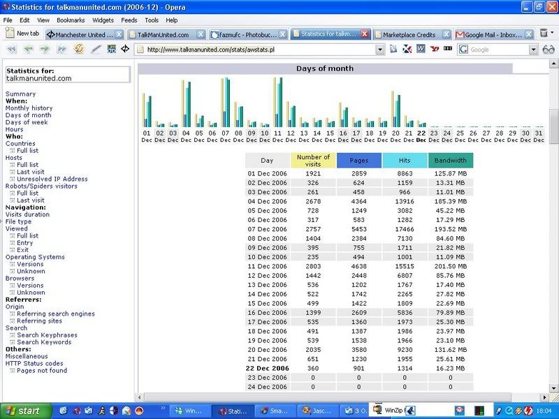Close the Marketplace Credits tab
Viewport: 559px width, 419px height.
coord(446,34)
